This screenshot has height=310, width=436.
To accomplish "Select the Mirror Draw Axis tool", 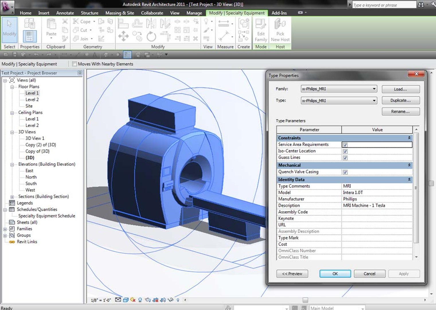I will (165, 23).
